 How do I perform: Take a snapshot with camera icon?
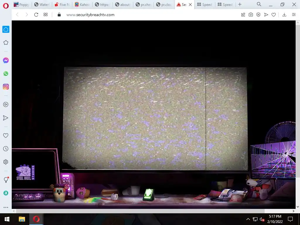tap(251, 15)
